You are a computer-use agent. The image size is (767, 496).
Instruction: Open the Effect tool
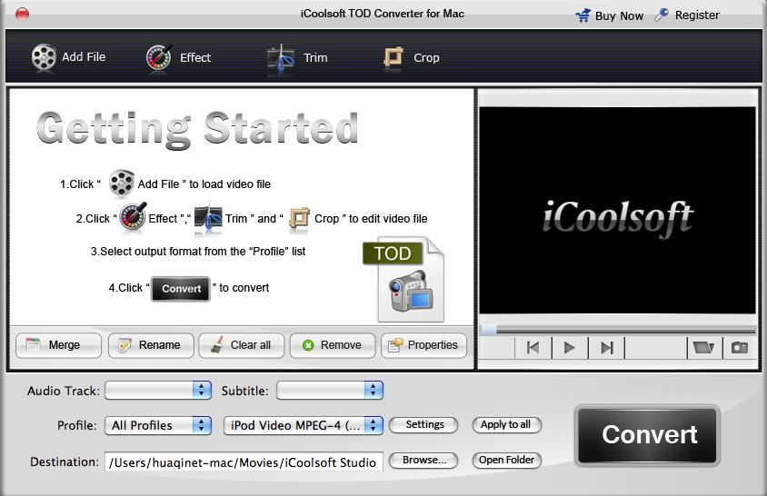coord(159,57)
